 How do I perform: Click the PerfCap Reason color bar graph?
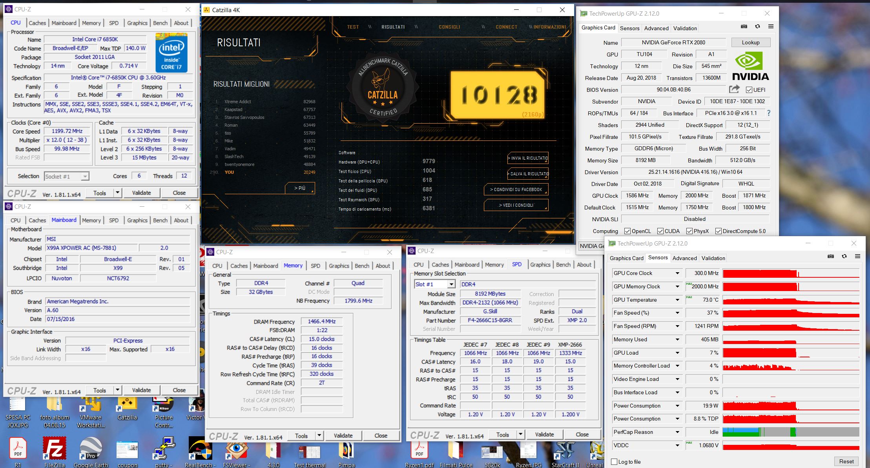tap(791, 432)
